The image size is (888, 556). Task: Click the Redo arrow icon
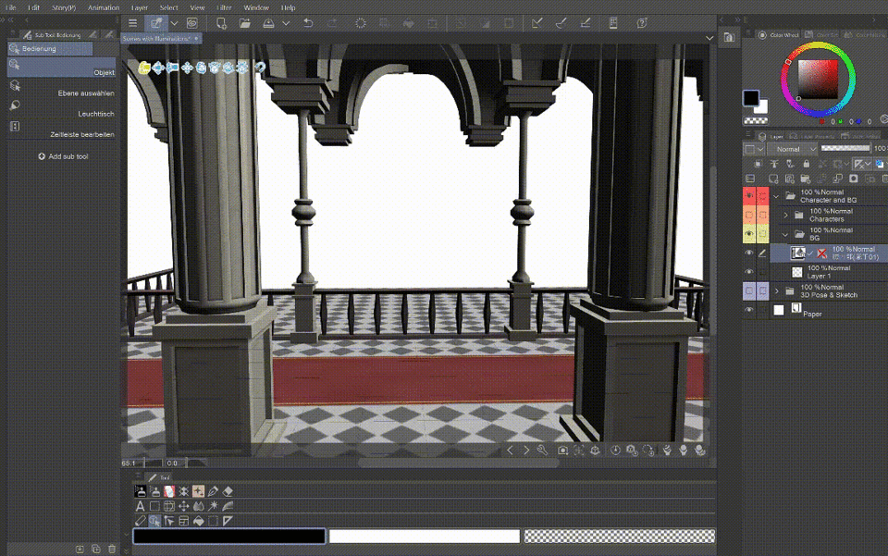pos(332,23)
